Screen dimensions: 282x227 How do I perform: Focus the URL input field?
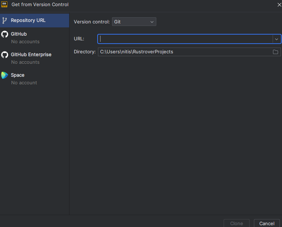tap(185, 39)
